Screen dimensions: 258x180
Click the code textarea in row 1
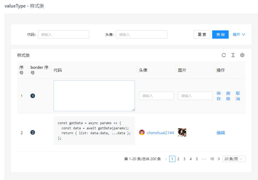94,96
